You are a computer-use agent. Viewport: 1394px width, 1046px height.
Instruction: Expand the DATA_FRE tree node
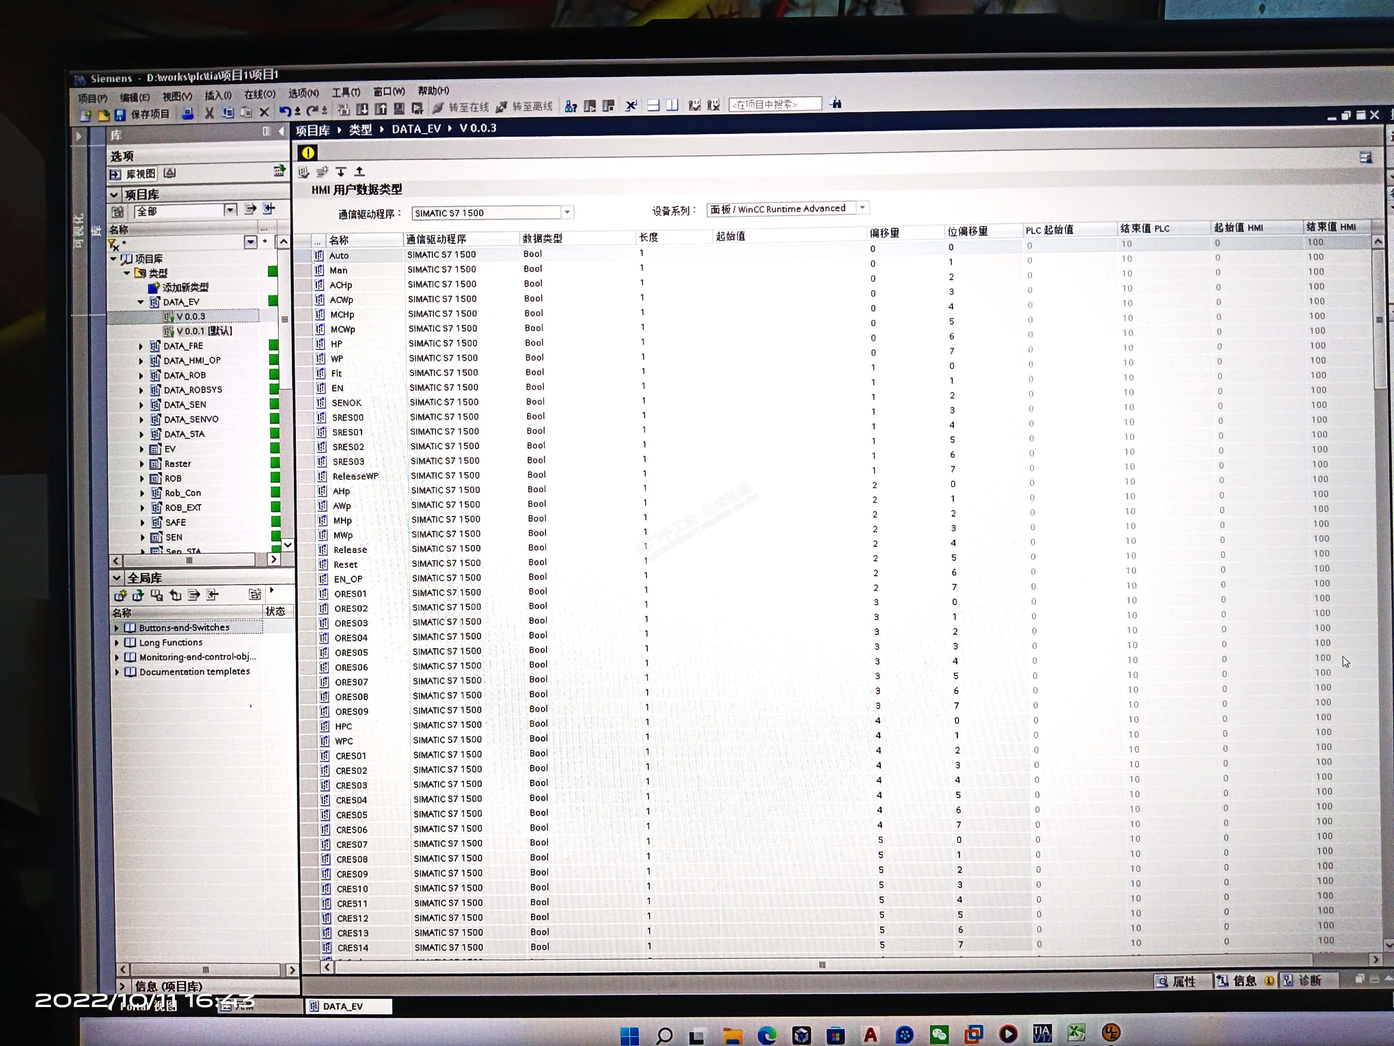click(x=141, y=346)
